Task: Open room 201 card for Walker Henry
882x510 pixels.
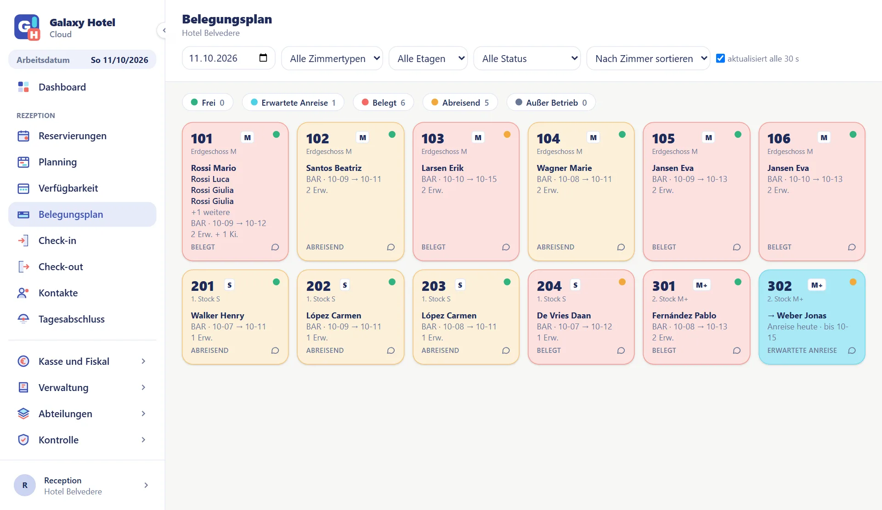Action: [235, 317]
